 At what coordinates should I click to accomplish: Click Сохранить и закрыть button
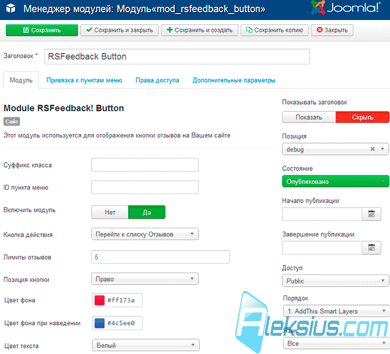point(119,30)
